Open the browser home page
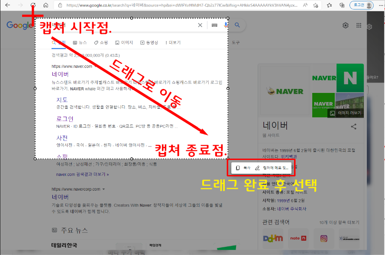Screen dimensions: 385x255 point(45,5)
